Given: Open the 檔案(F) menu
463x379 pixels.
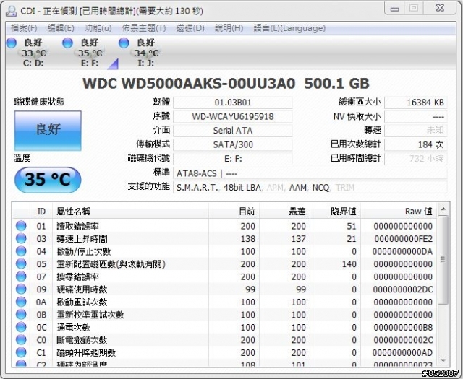Looking at the screenshot, I should [24, 28].
